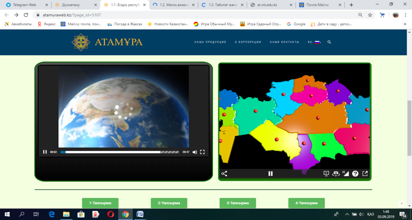Open the Chrome profile avatar
Screen dimensions: 412x220
click(395, 15)
